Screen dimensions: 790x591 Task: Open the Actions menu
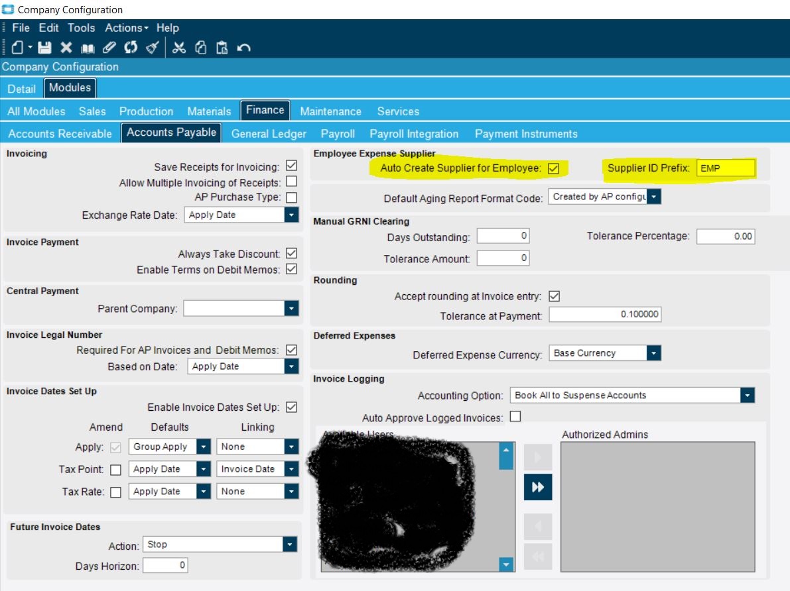[127, 28]
